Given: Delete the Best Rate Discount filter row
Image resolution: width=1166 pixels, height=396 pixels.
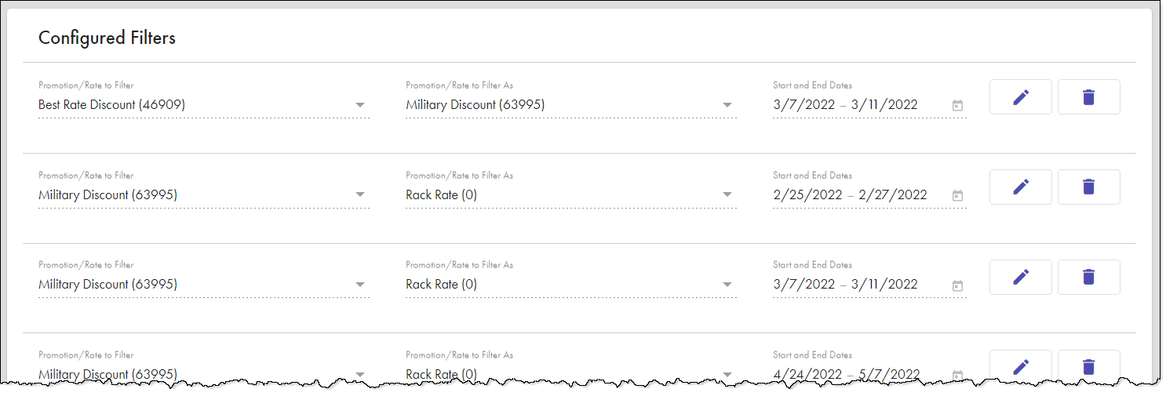Looking at the screenshot, I should [1088, 97].
